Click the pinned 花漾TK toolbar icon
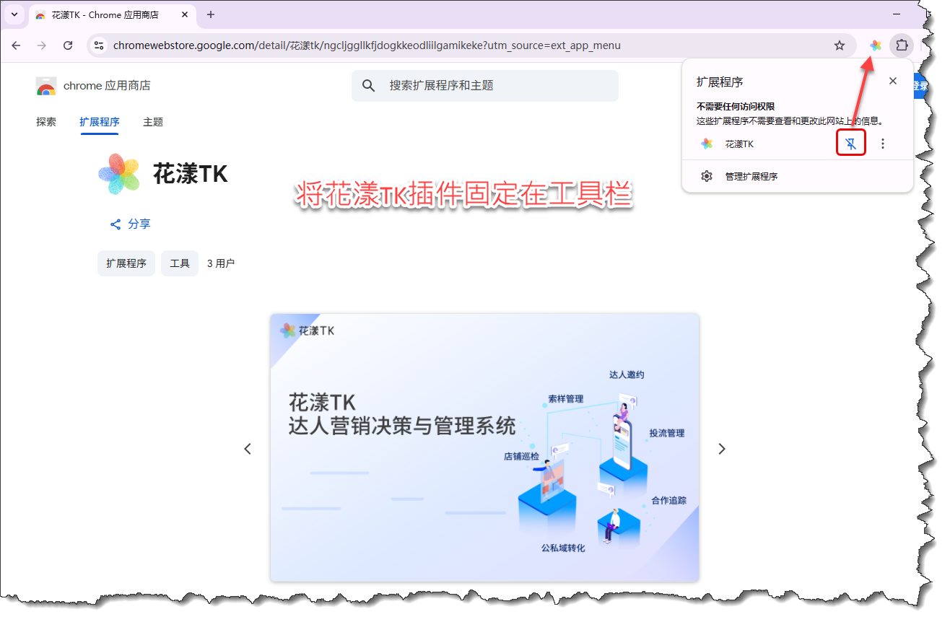 (875, 45)
